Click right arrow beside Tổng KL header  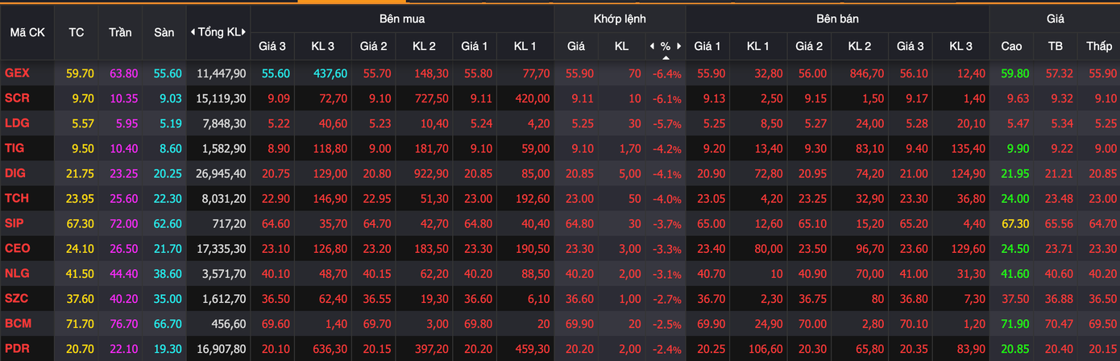(x=244, y=32)
